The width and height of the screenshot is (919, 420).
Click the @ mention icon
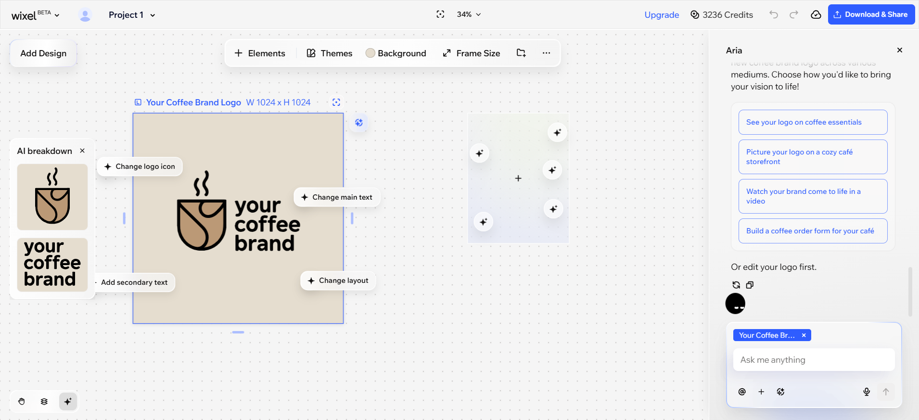tap(742, 392)
